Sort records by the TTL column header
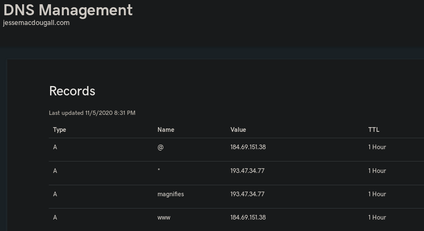The height and width of the screenshot is (231, 424). click(x=373, y=130)
